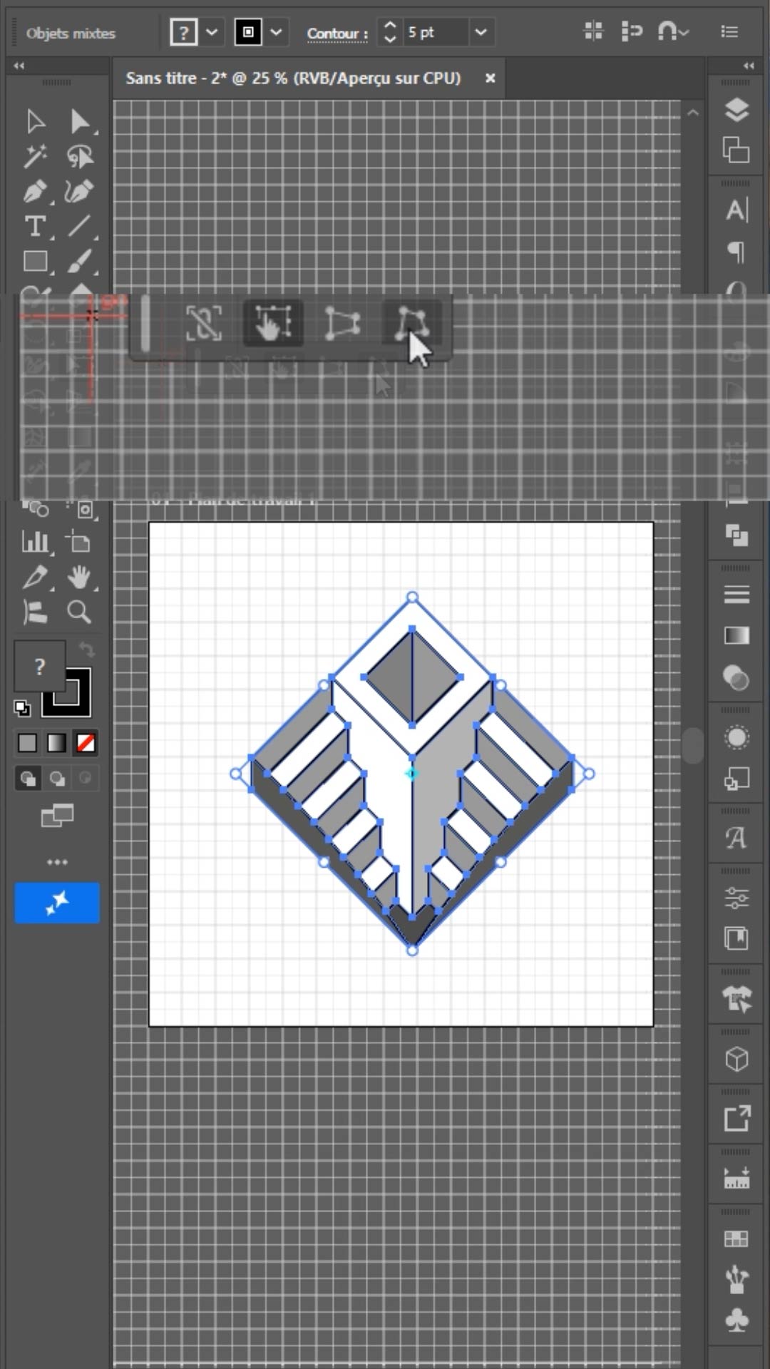770x1369 pixels.
Task: Open the Swatches panel
Action: [x=736, y=1239]
